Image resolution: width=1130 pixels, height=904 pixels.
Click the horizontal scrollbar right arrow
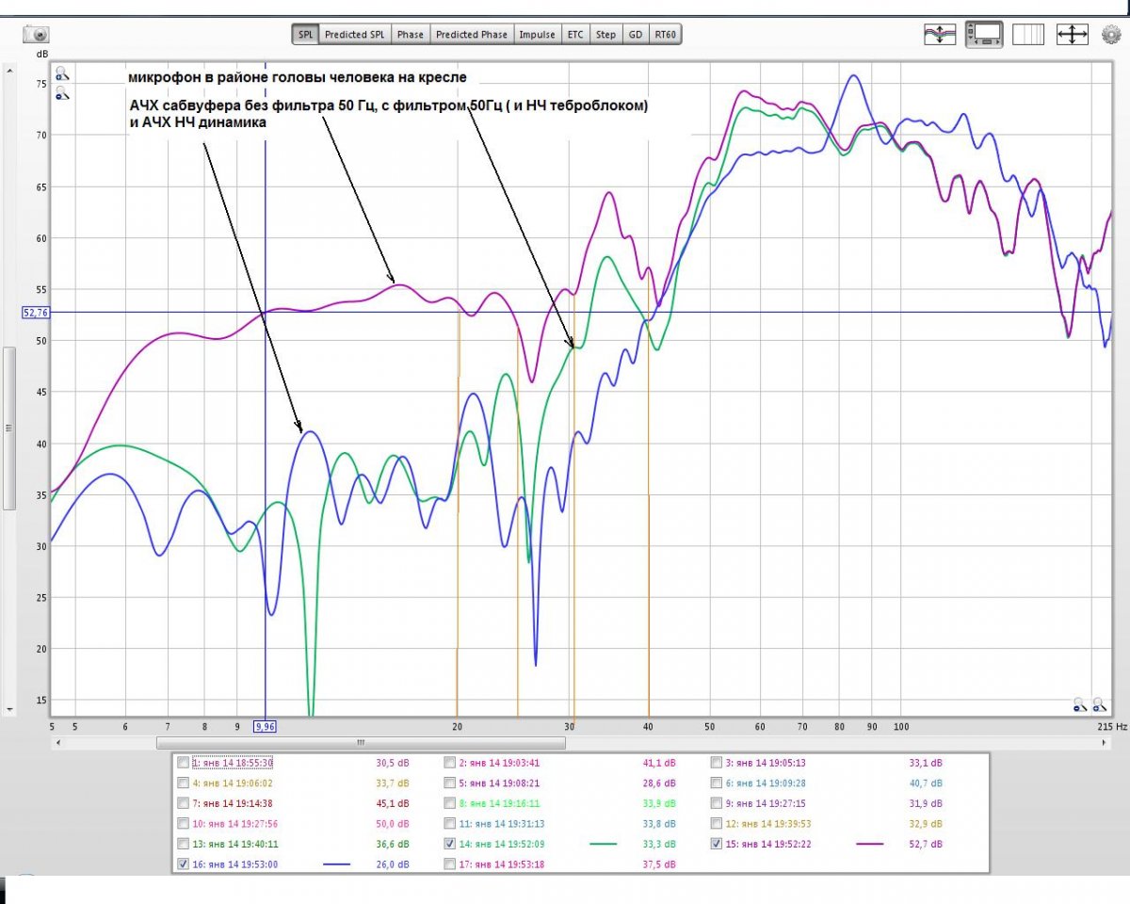[1105, 743]
